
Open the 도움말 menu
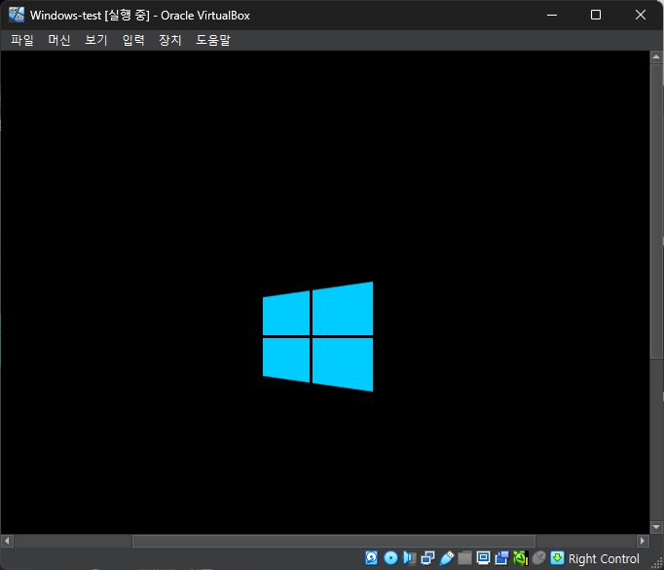(x=213, y=40)
